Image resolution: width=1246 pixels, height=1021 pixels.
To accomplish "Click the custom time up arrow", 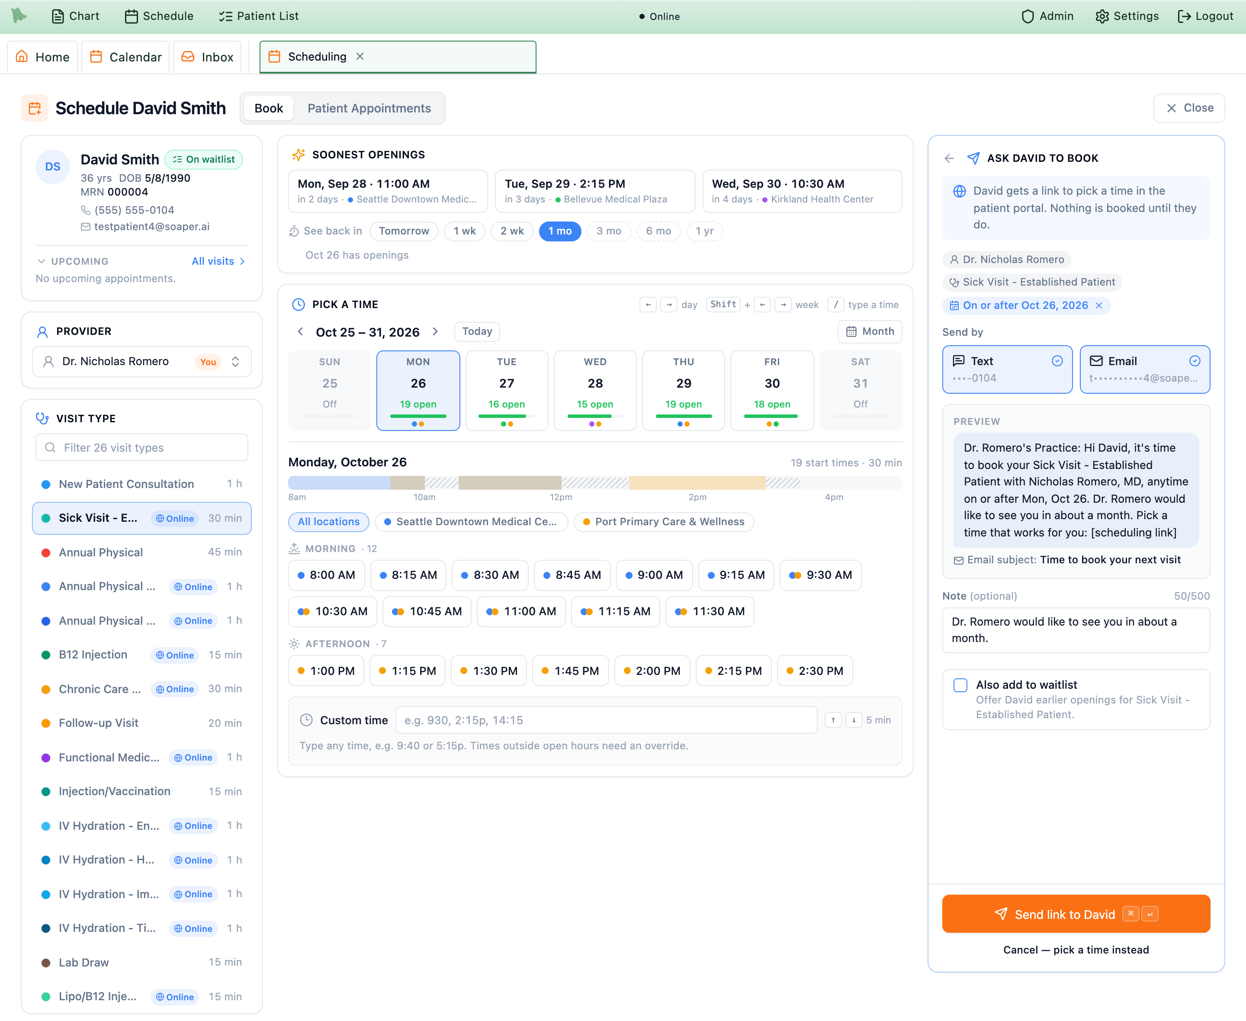I will point(833,720).
